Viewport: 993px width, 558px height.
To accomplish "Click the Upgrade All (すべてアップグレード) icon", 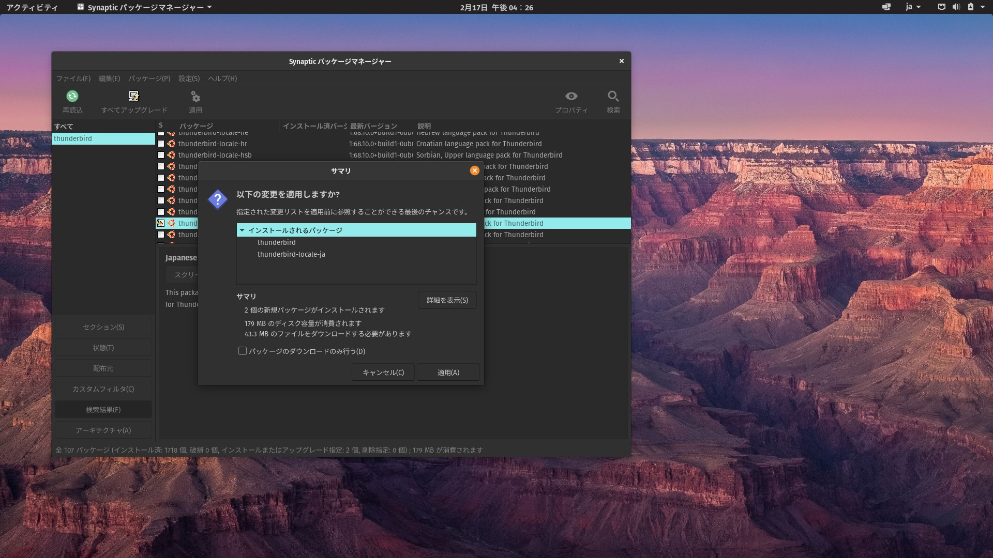I will (x=134, y=96).
